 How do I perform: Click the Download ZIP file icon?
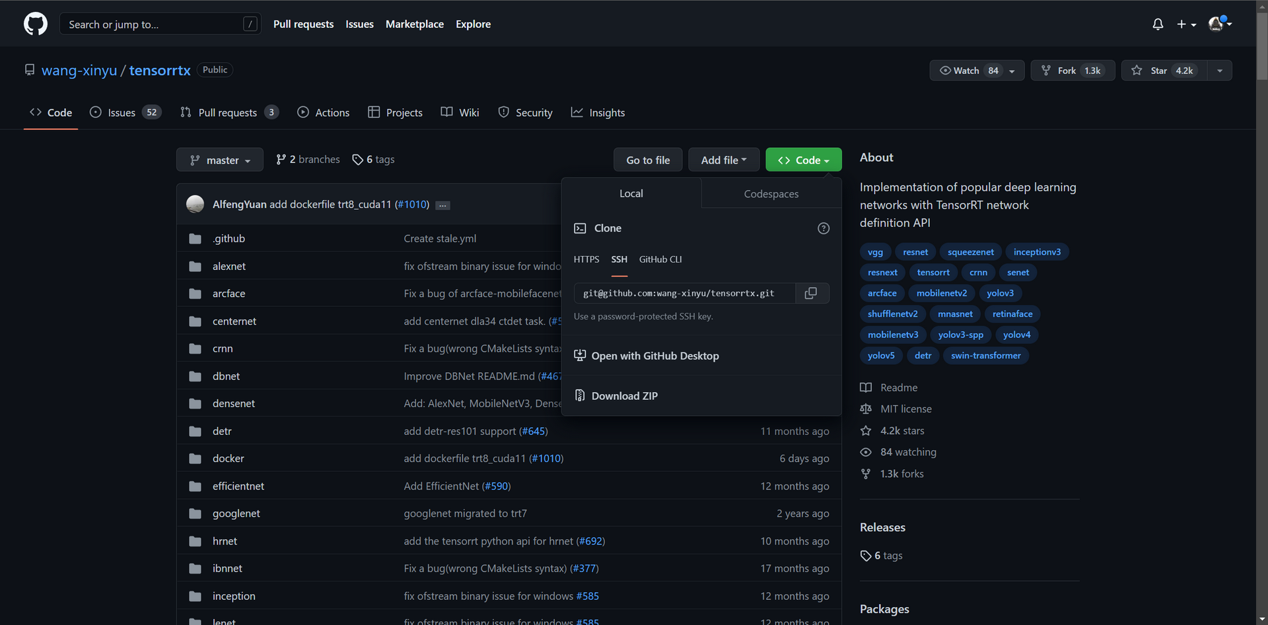point(580,395)
